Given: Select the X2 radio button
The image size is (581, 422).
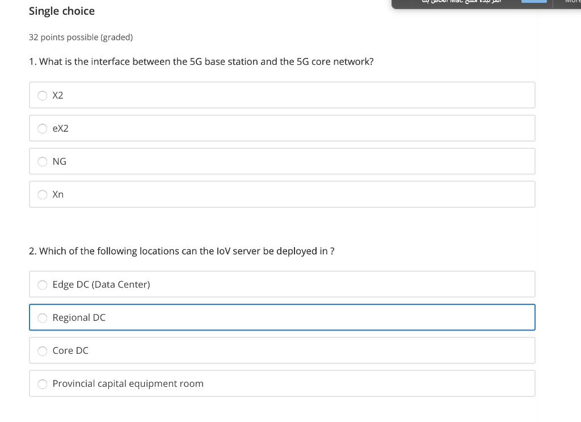Looking at the screenshot, I should point(43,95).
